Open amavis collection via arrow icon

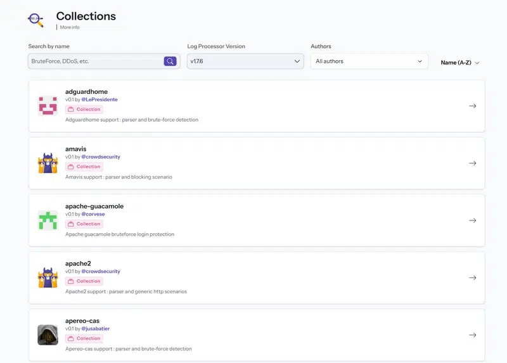(472, 163)
